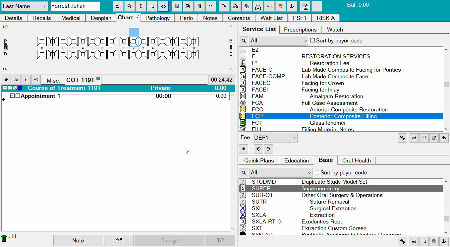Screen dimensions: 450x247
Task: Click the up arrow button above treatment list
Action: [x=6, y=80]
